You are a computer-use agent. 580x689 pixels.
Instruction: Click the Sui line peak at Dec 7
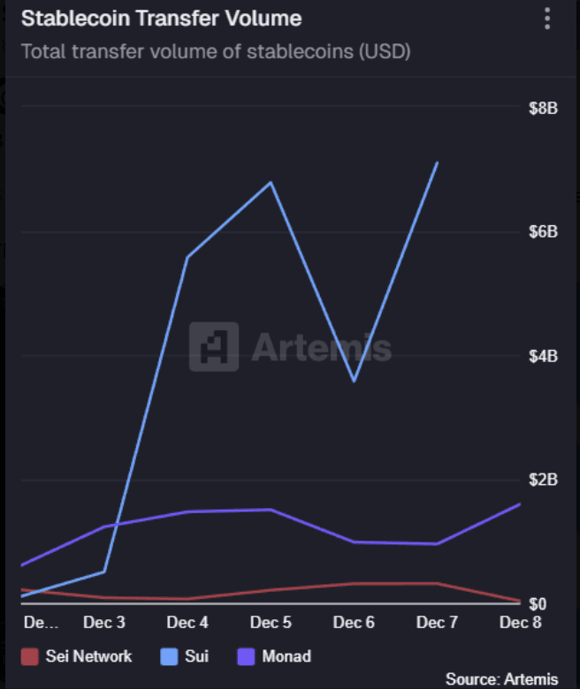click(437, 163)
